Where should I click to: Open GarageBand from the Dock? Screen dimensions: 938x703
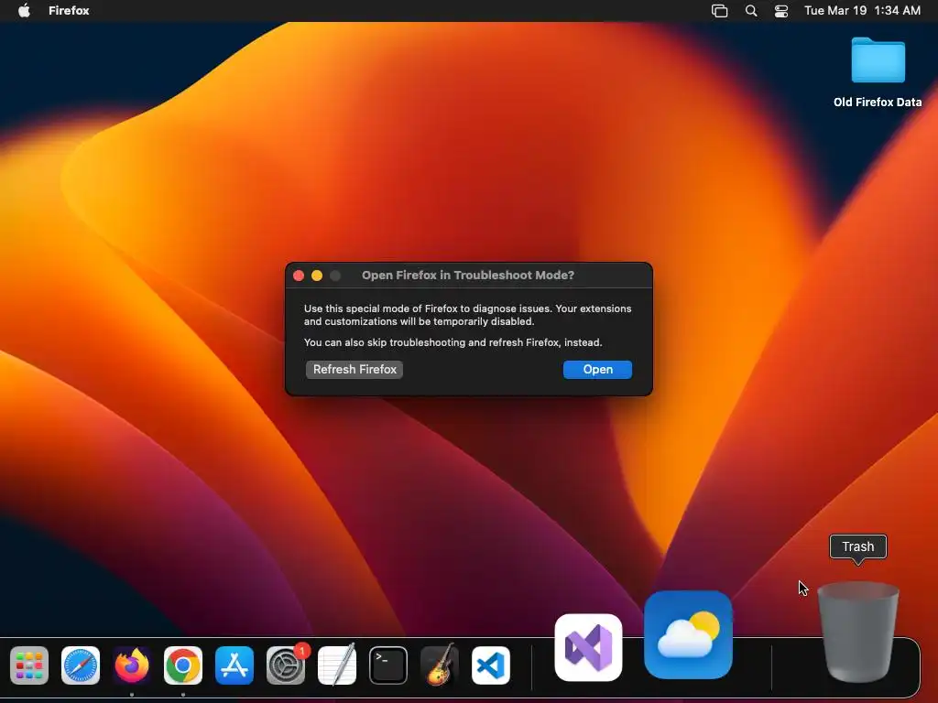[x=440, y=665]
